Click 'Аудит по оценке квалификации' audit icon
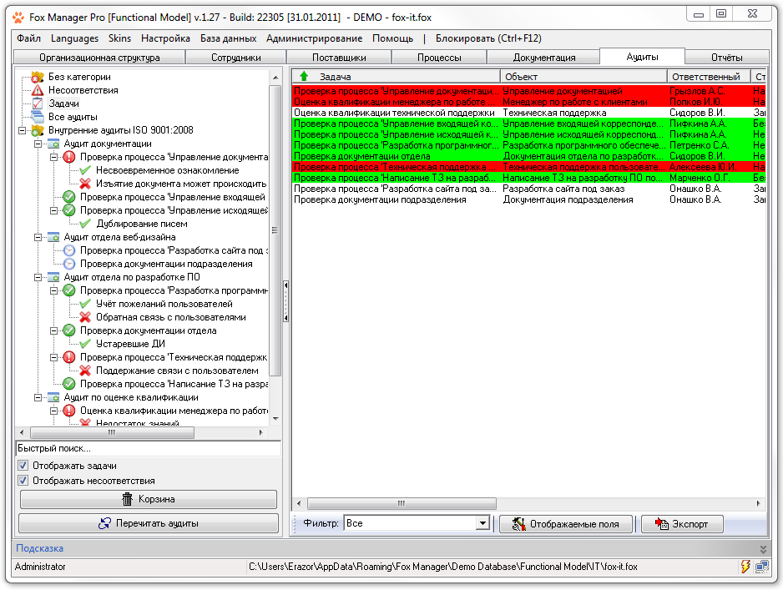Viewport: 783px width, 590px height. (53, 397)
